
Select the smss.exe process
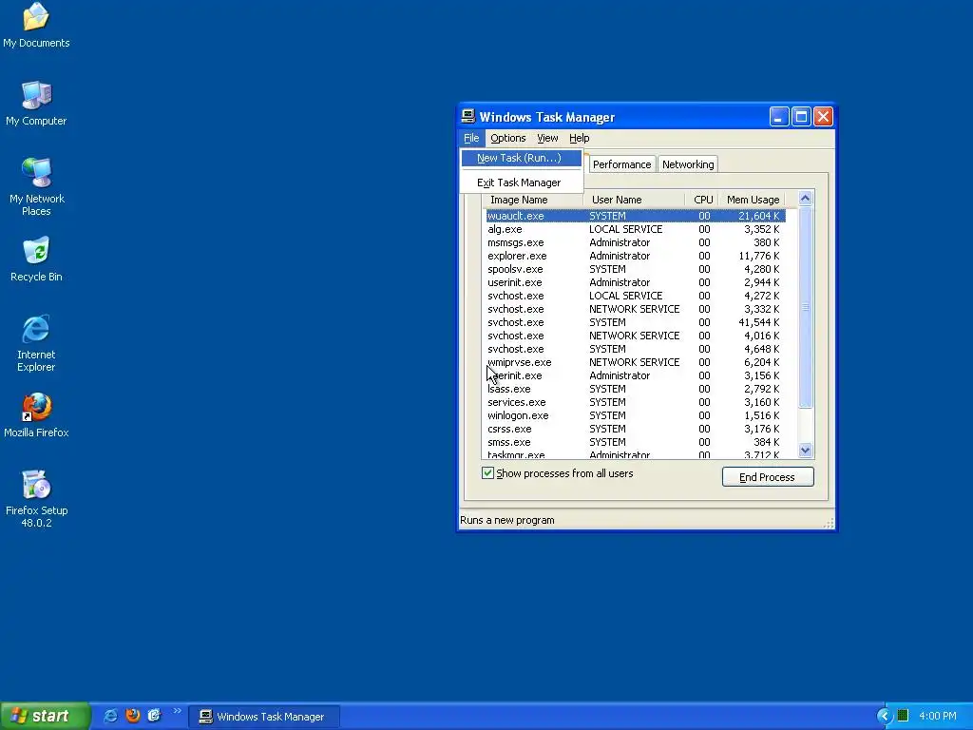[636, 443]
